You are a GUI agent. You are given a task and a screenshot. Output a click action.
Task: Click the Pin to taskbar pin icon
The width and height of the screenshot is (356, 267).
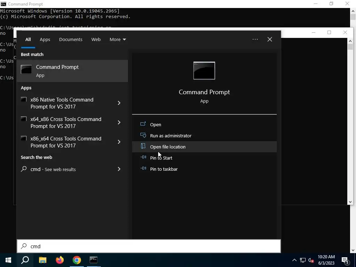coord(143,168)
